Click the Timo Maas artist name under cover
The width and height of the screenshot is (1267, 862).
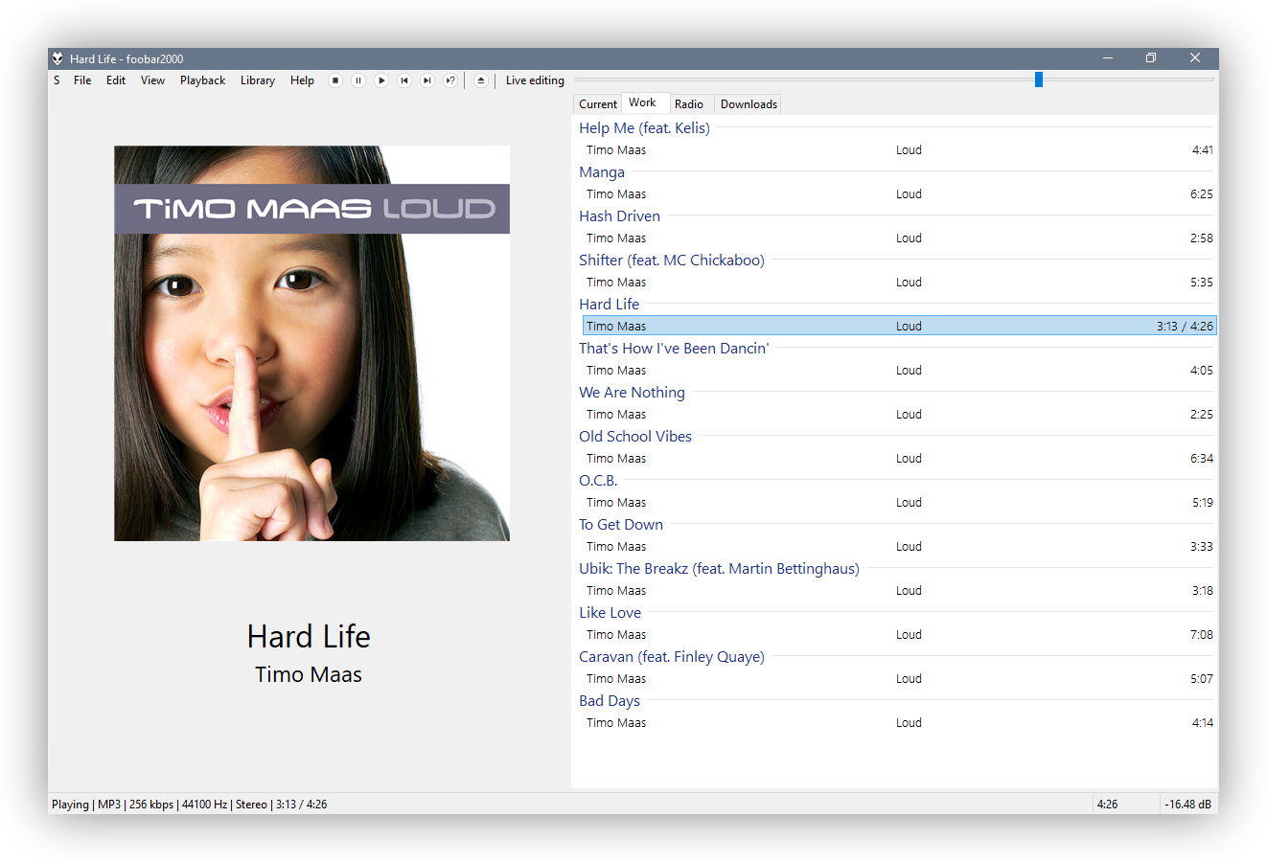click(x=309, y=674)
